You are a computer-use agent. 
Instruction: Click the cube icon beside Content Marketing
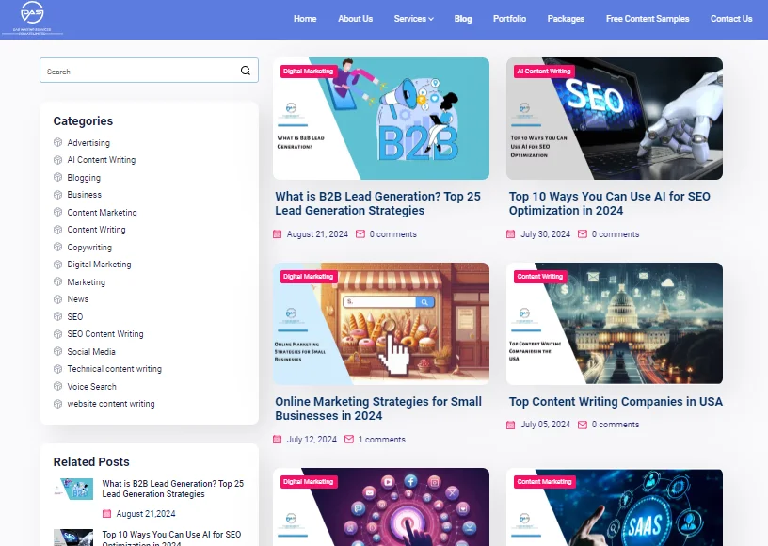pyautogui.click(x=57, y=212)
